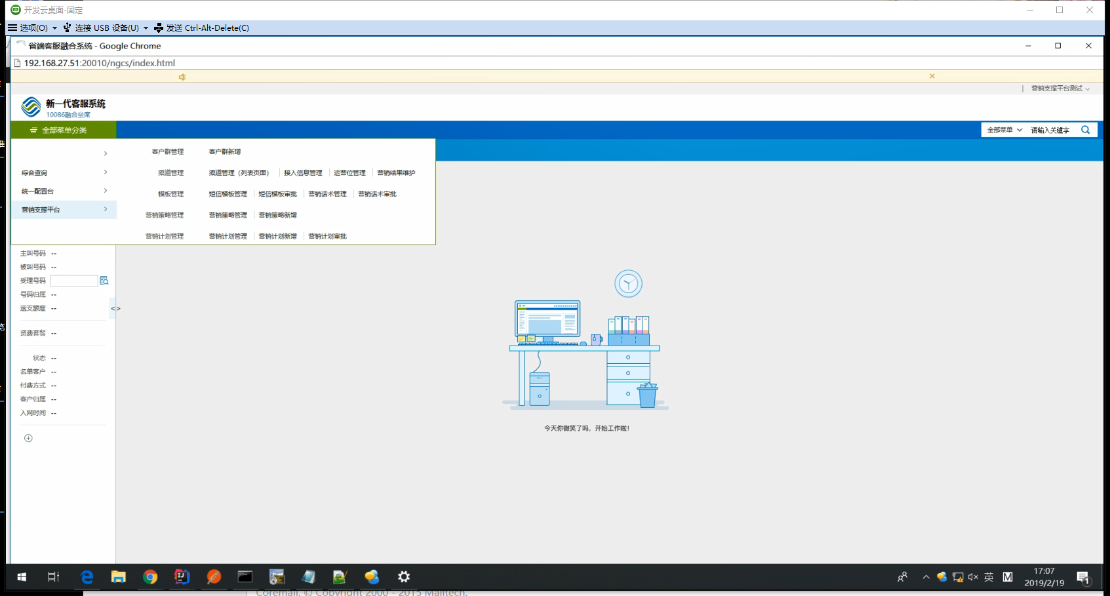Expand the unlabeled first menu category arrow

point(105,153)
